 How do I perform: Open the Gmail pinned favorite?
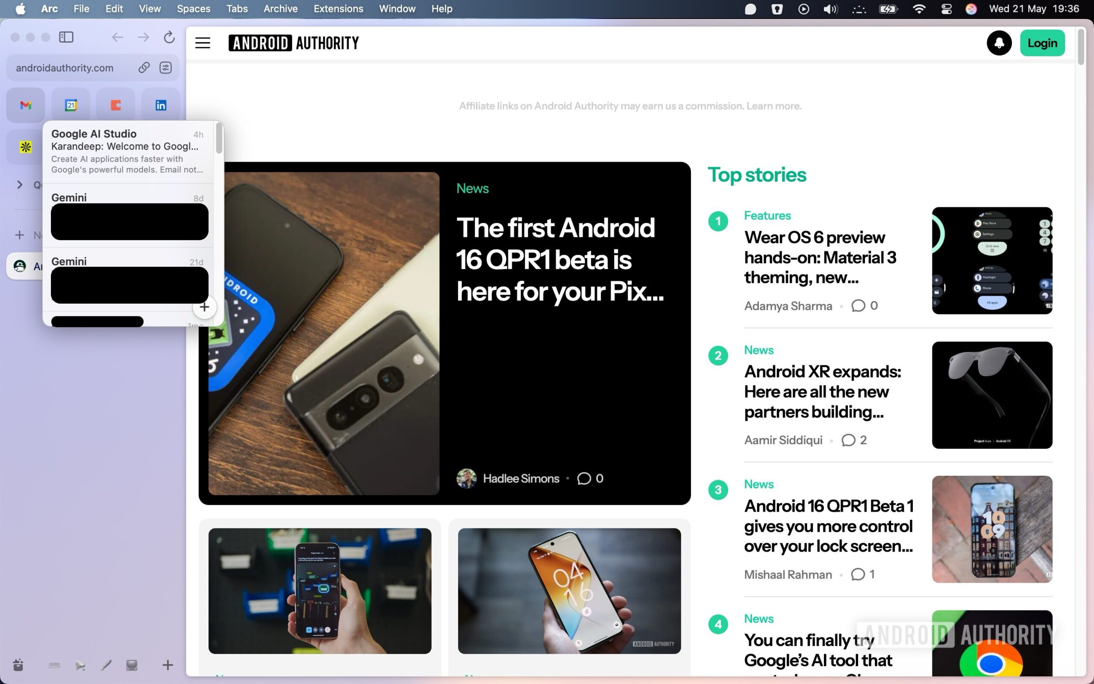point(26,106)
